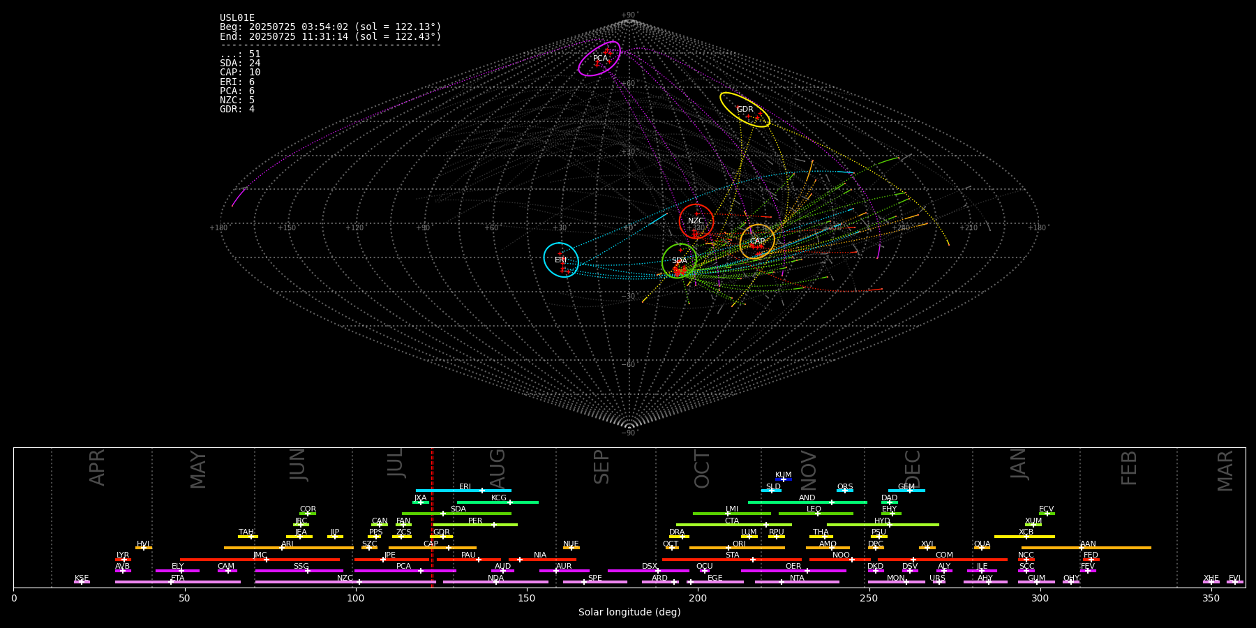
Task: Select the End: 20250725 11:31:14 line
Action: (331, 36)
